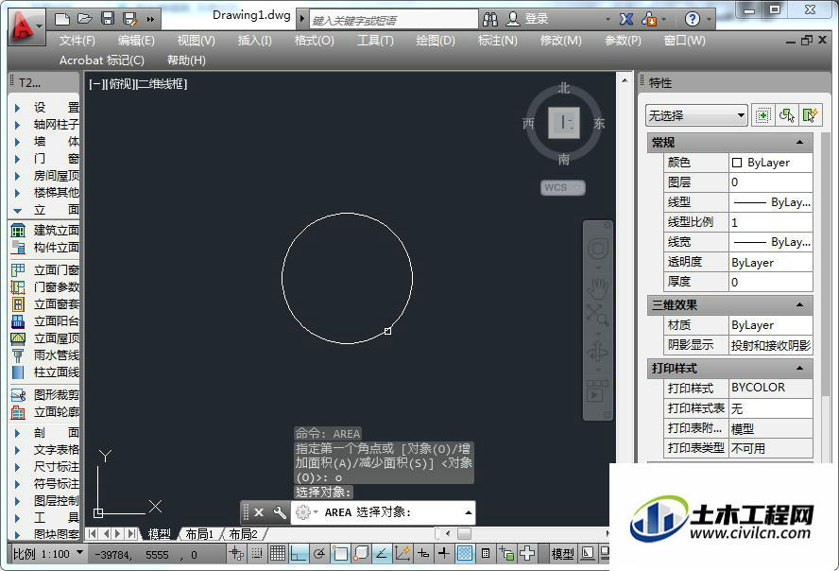Toggle ortho mode in status bar
The width and height of the screenshot is (839, 571).
(x=299, y=553)
